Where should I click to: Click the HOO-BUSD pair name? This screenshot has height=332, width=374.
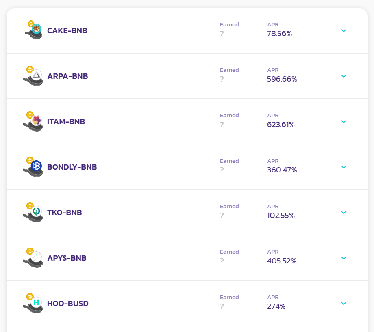(x=68, y=304)
